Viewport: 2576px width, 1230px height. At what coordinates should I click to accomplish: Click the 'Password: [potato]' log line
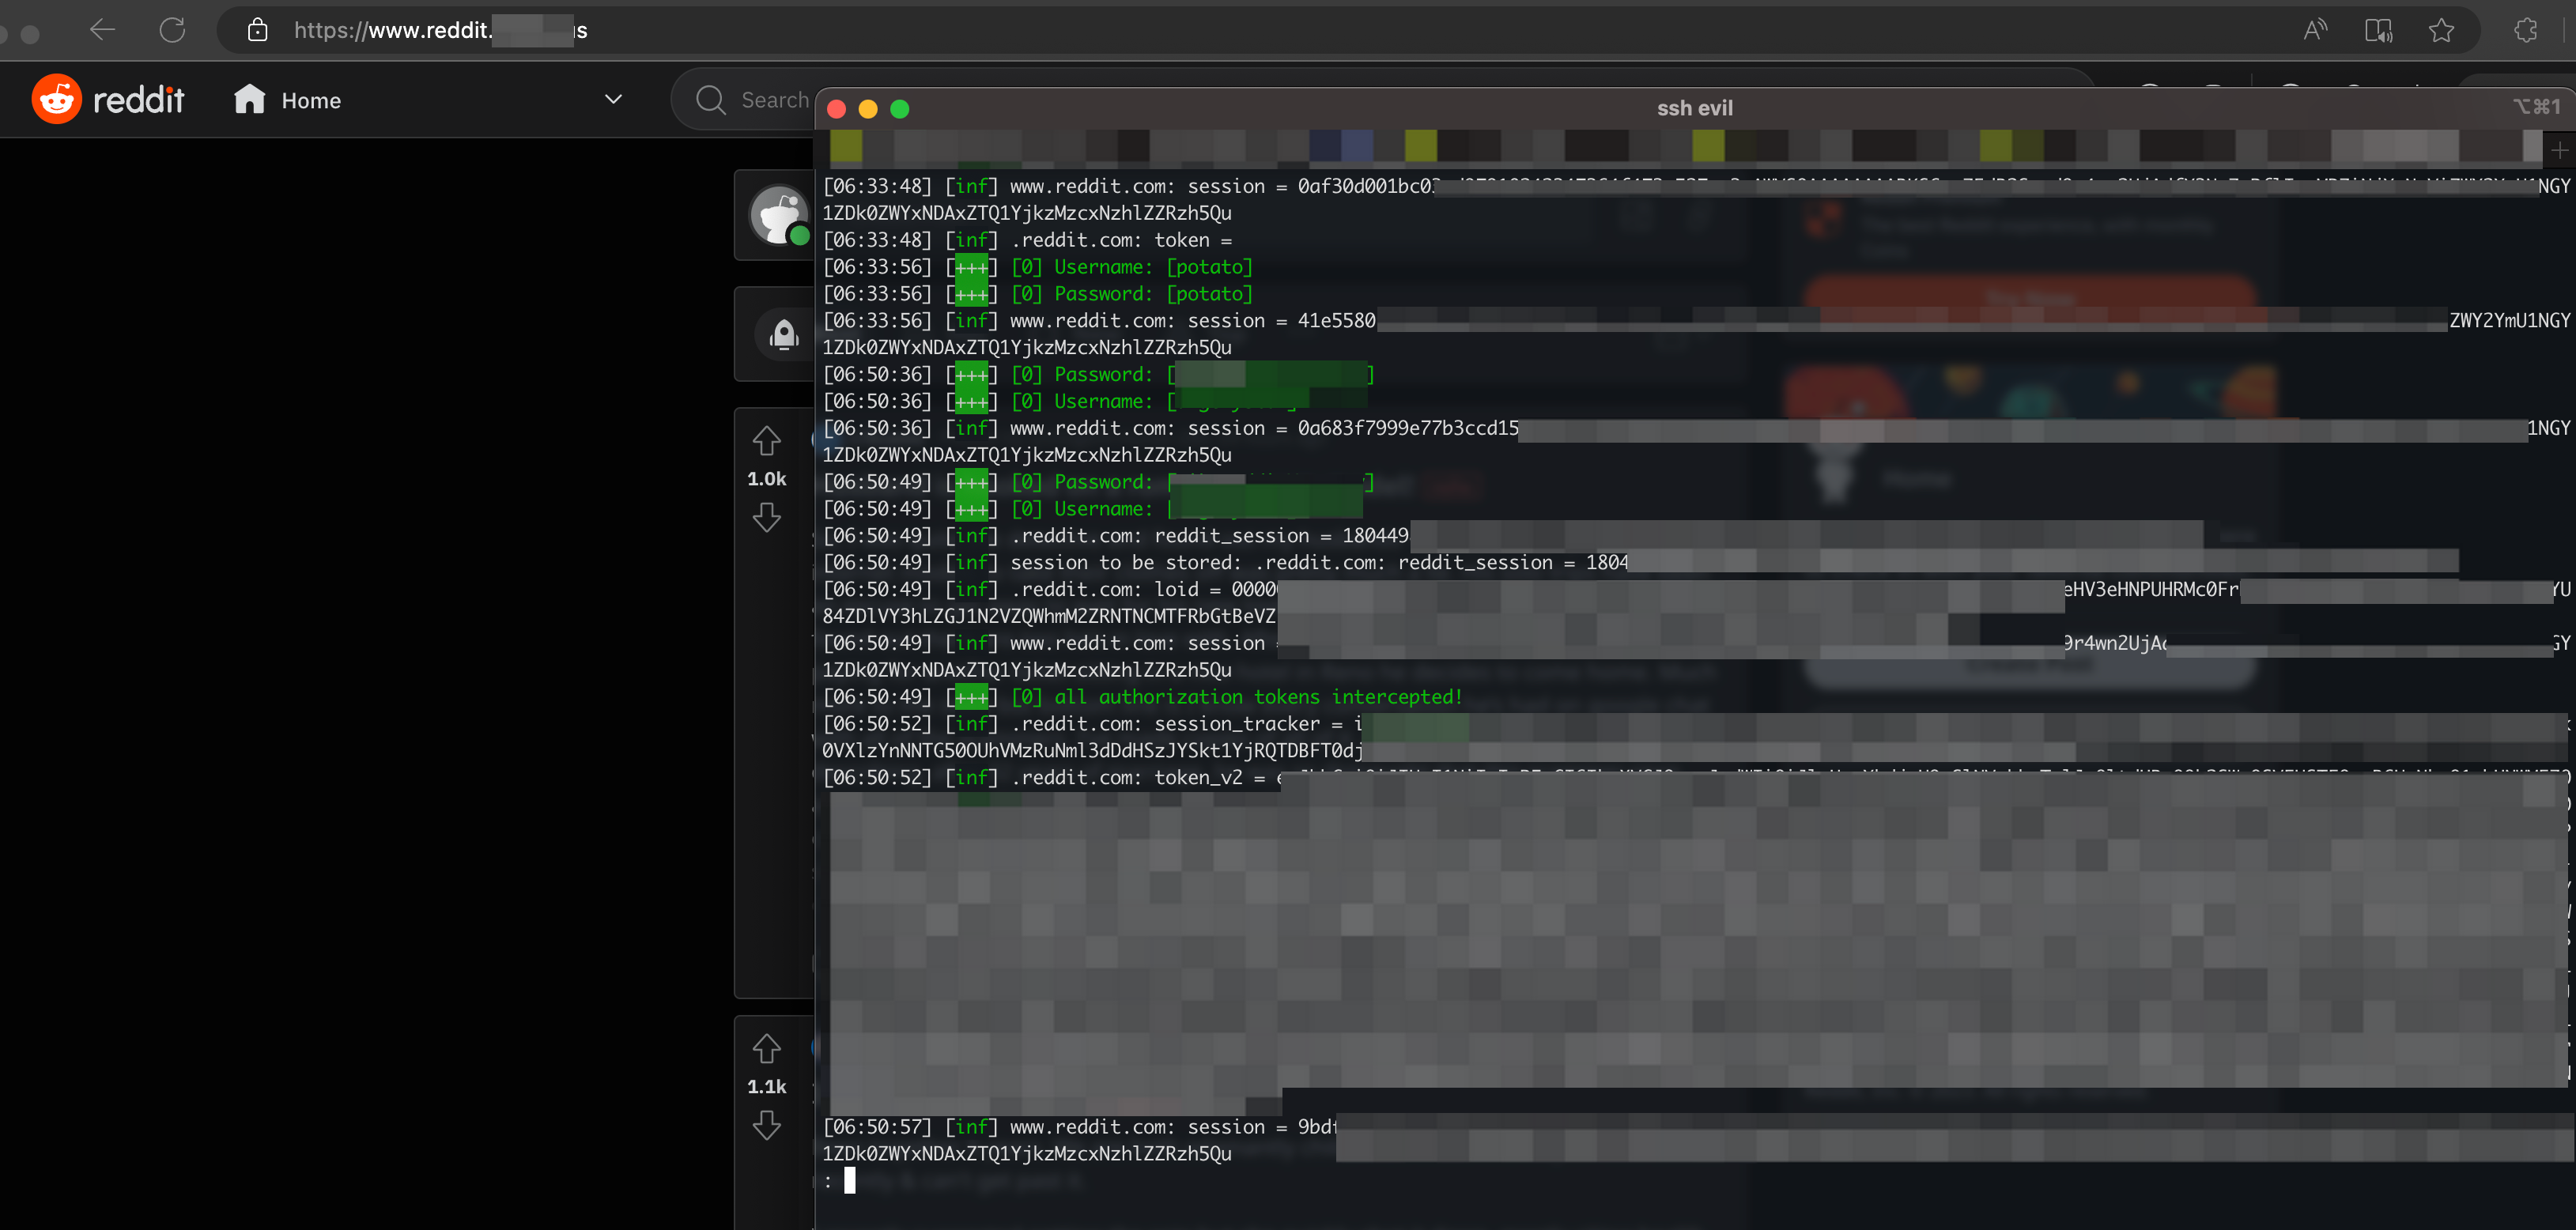click(1038, 294)
